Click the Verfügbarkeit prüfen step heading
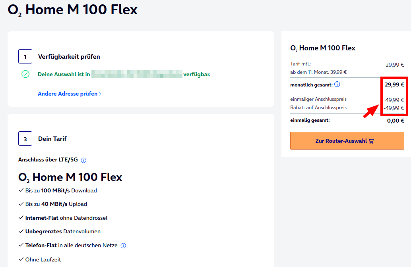 [x=69, y=57]
